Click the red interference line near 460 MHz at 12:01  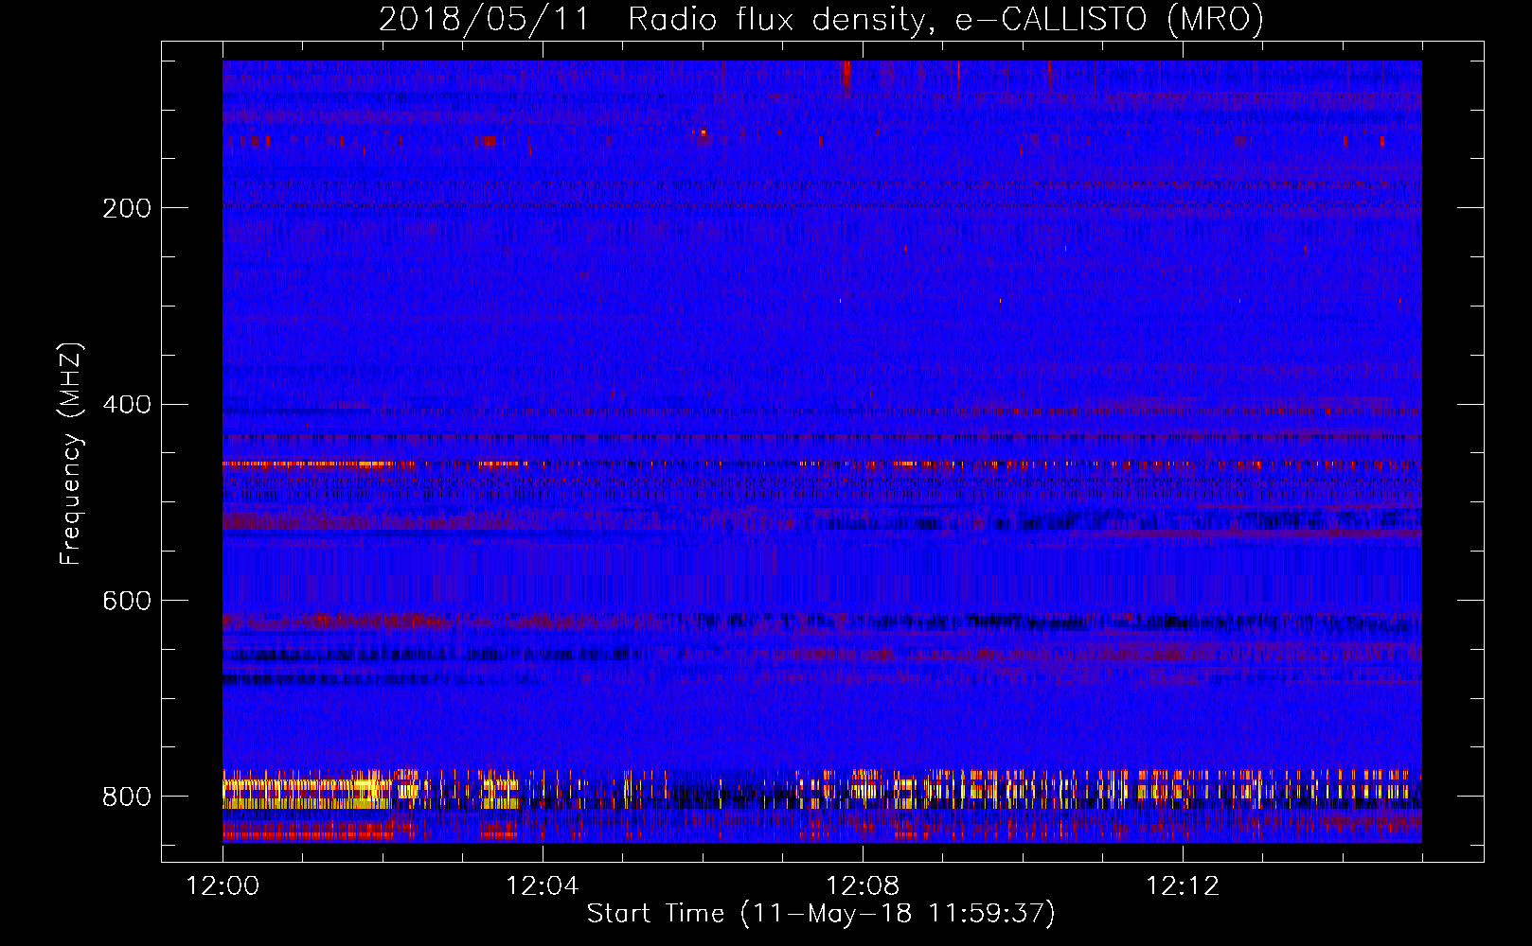pyautogui.click(x=308, y=464)
